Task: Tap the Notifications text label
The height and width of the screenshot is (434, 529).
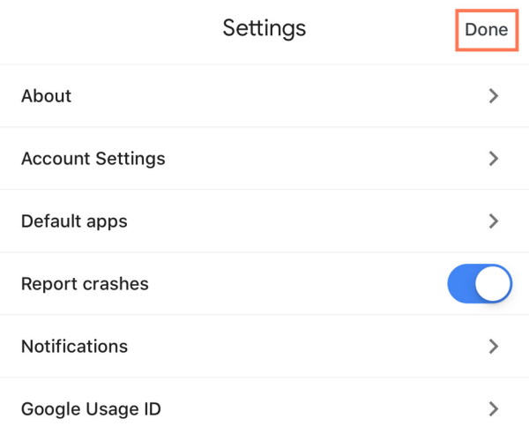Action: (x=74, y=347)
